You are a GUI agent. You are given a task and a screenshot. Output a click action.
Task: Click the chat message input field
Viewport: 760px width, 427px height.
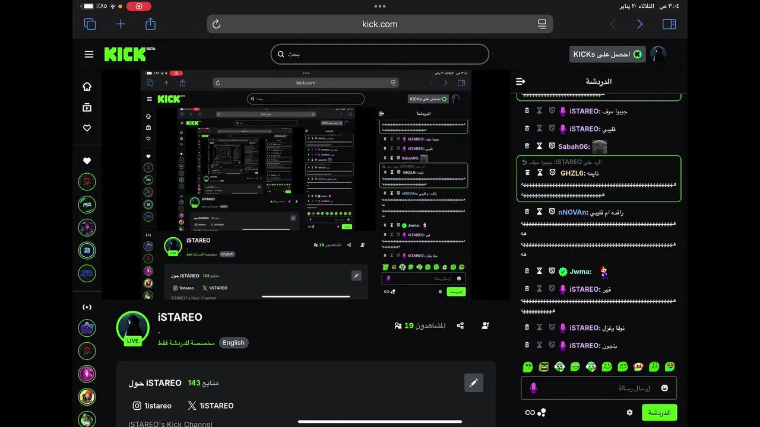pos(598,388)
